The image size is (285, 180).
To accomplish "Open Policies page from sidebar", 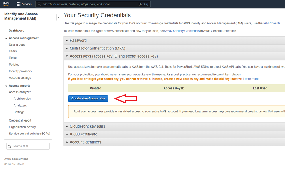I will click(x=14, y=65).
